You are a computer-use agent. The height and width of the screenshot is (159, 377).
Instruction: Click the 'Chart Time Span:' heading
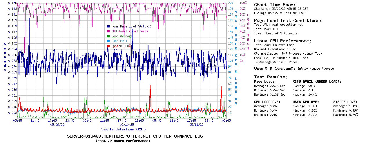pyautogui.click(x=275, y=5)
